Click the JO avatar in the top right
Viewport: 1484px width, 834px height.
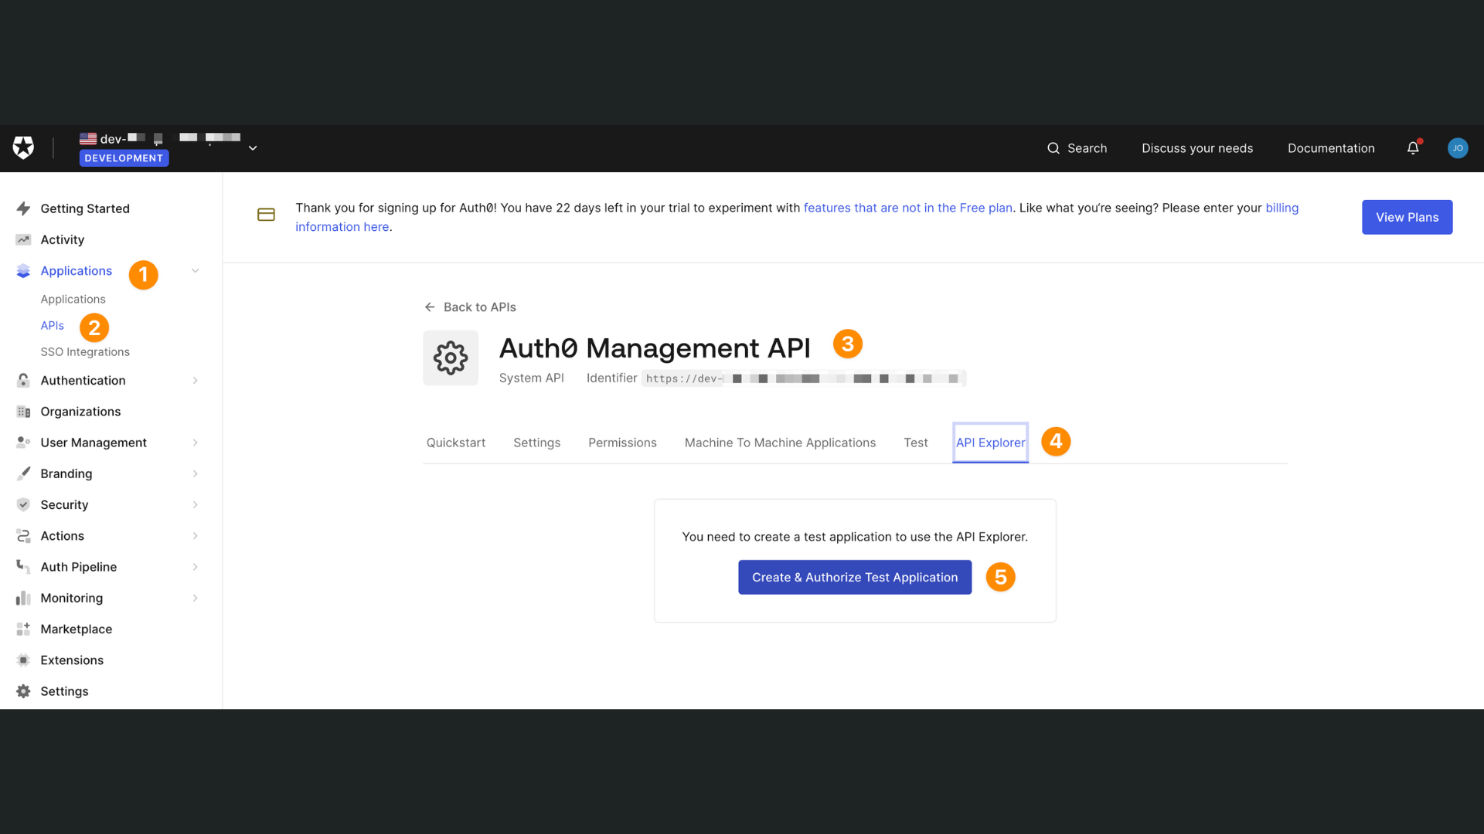pyautogui.click(x=1458, y=148)
